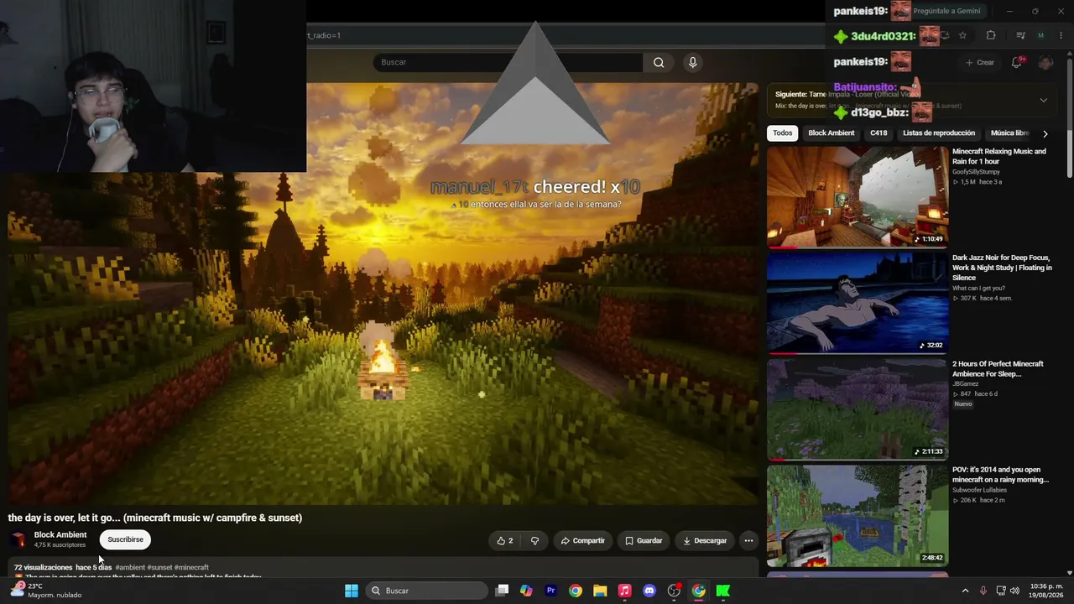Select the Todos filter chip
This screenshot has width=1074, height=604.
[782, 133]
